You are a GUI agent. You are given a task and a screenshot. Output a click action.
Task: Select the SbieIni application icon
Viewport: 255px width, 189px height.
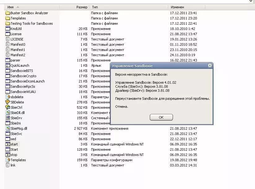coord(8,123)
